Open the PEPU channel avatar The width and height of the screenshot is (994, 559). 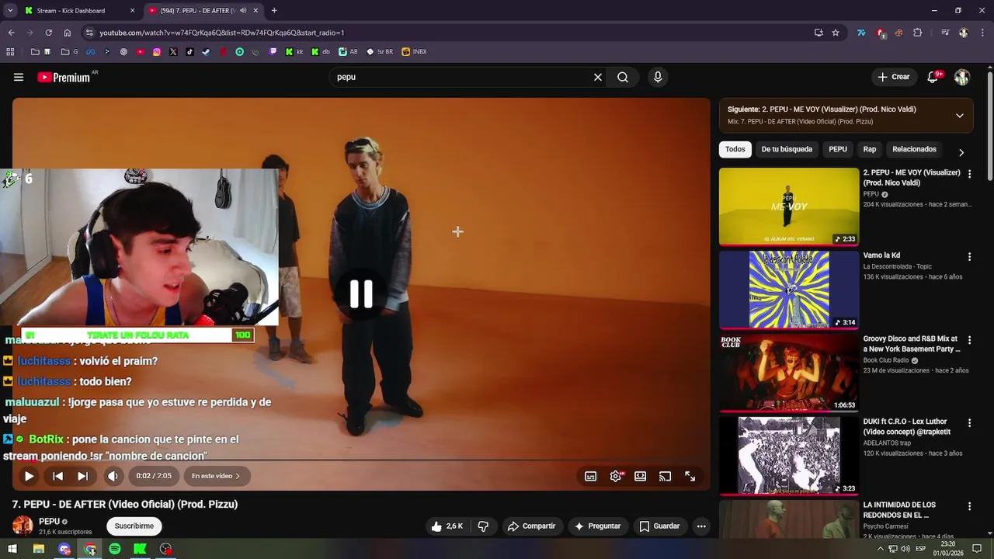23,526
